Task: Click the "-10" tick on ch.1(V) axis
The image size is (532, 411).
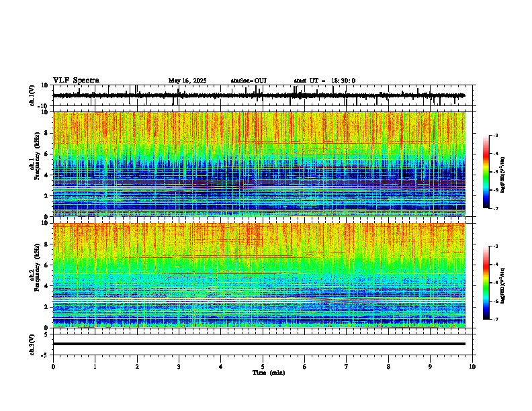Action: [x=44, y=106]
